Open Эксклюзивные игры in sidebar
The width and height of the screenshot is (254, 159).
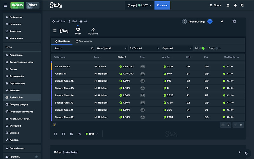tap(22, 62)
